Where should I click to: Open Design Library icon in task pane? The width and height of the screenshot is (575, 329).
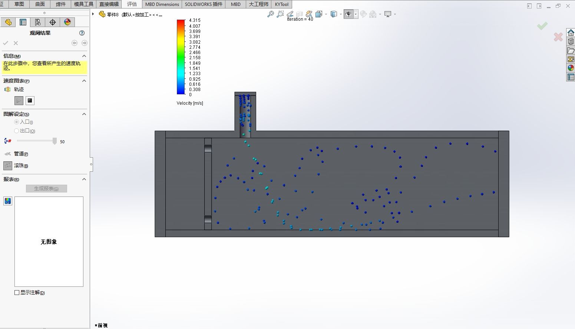pyautogui.click(x=571, y=41)
